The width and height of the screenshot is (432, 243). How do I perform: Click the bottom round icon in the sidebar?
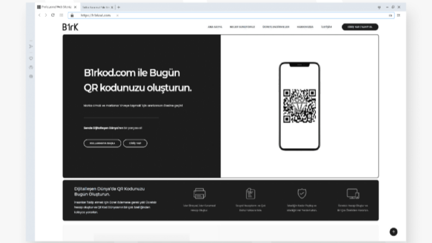(31, 76)
